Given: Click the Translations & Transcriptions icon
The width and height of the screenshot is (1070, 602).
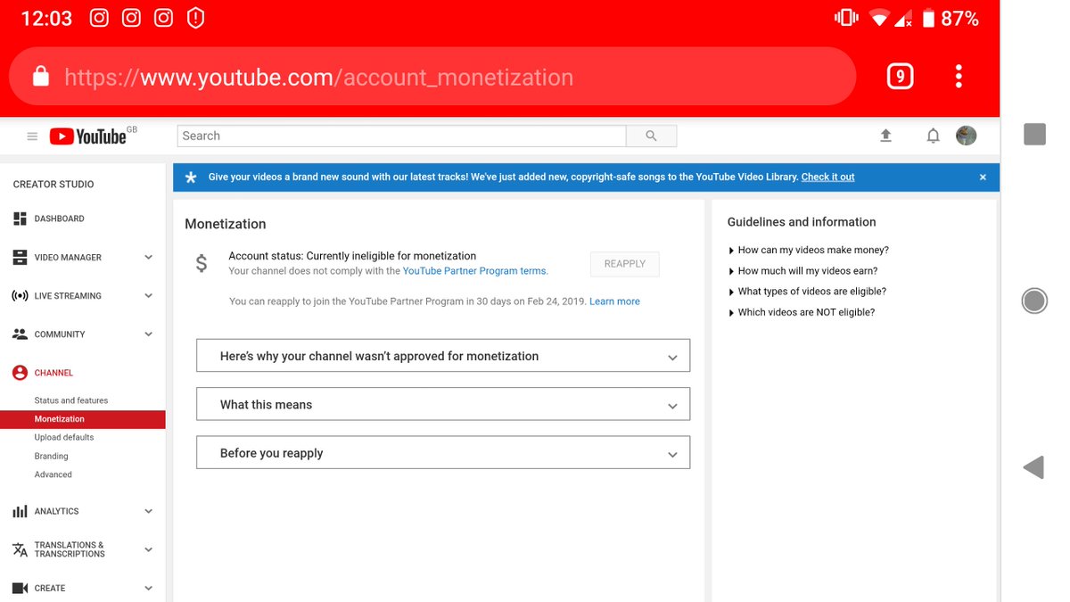Looking at the screenshot, I should point(20,549).
